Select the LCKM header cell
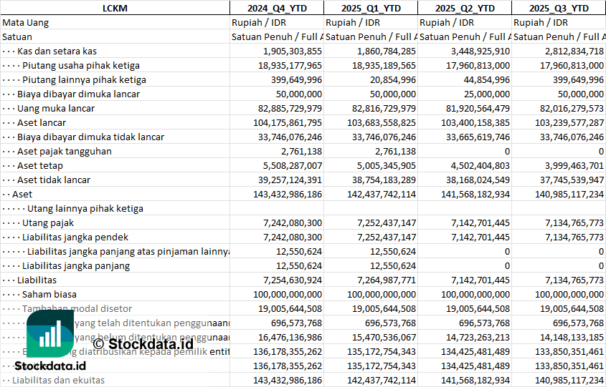Screen dimensions: 606x387 (114, 8)
